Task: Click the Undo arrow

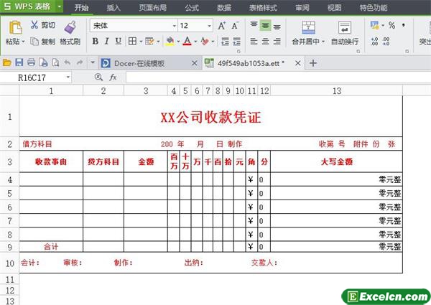Action: tap(68, 63)
